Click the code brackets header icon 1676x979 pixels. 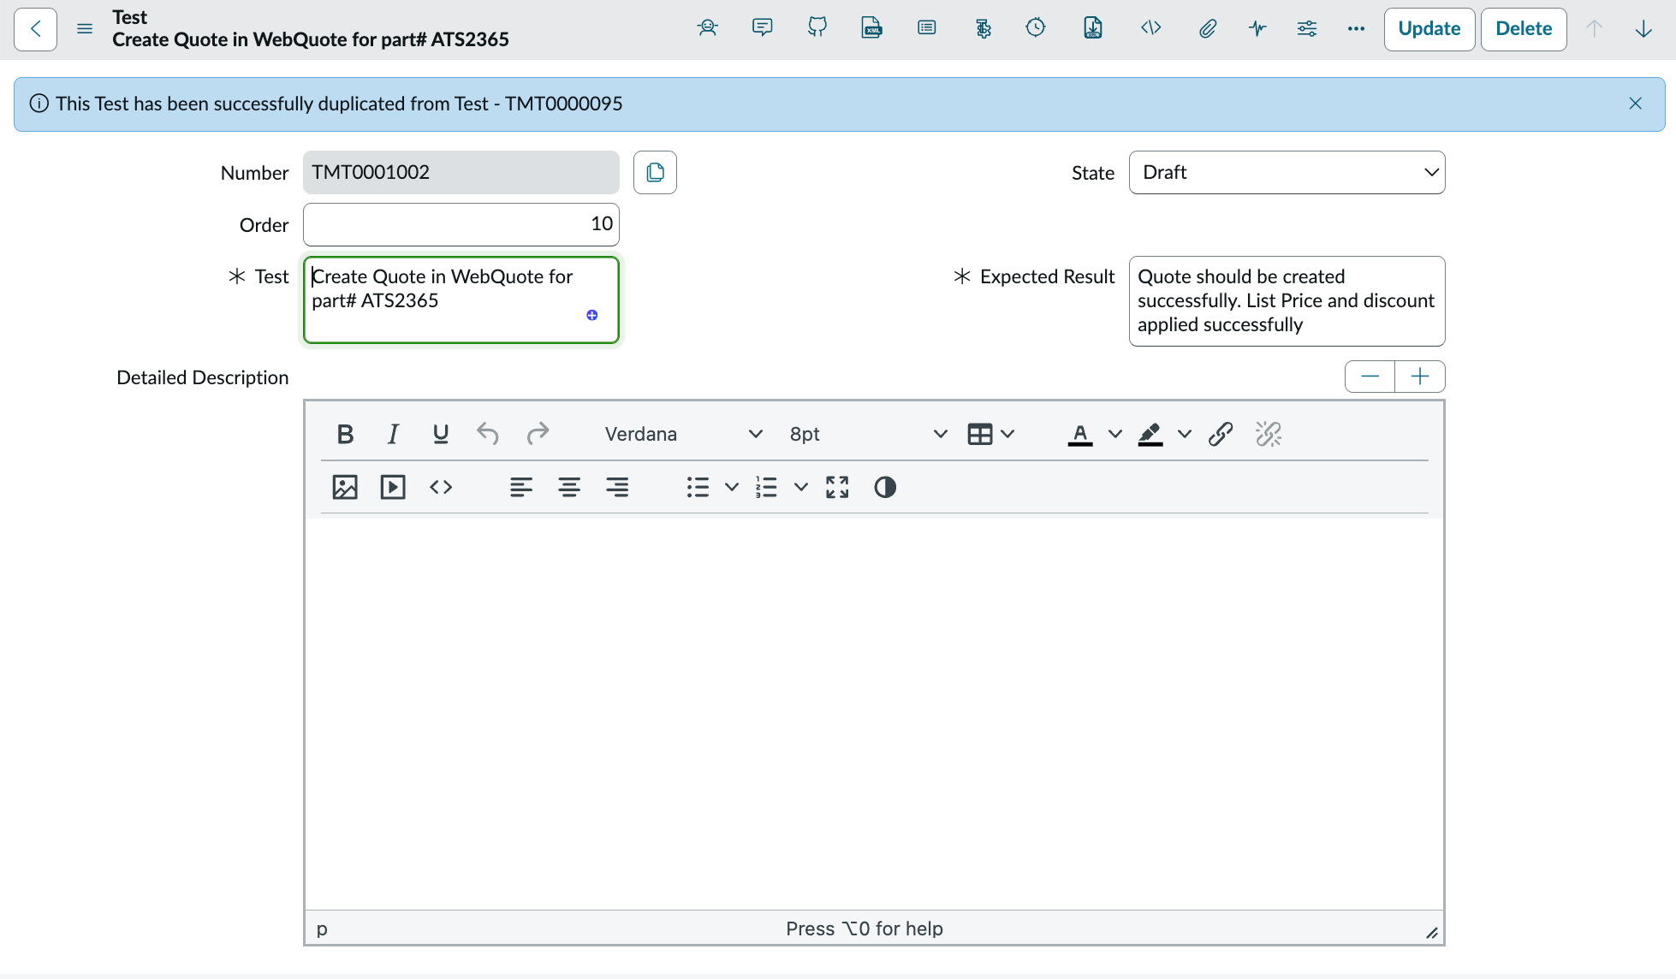1150,28
